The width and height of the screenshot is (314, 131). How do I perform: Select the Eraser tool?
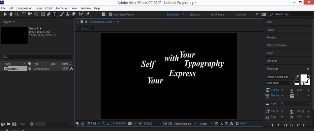[x=73, y=14]
